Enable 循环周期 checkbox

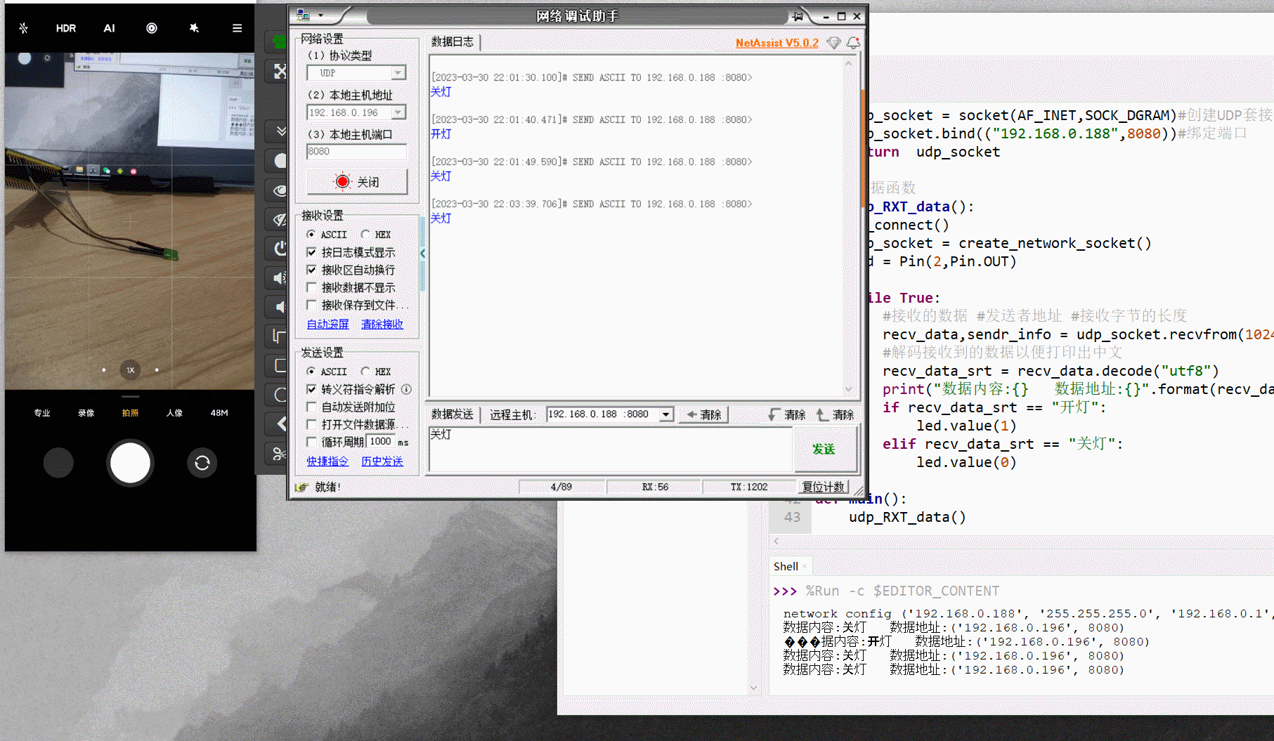(311, 442)
